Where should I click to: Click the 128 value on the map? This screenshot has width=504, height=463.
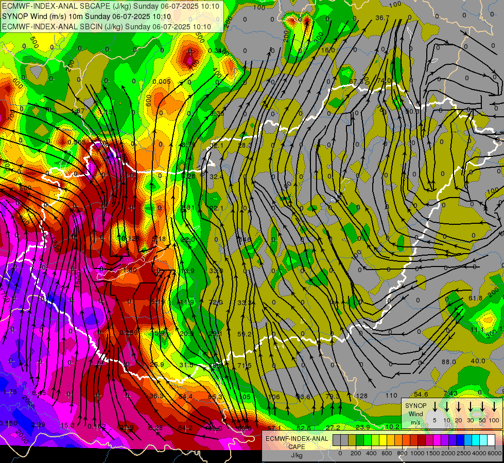[361, 396]
